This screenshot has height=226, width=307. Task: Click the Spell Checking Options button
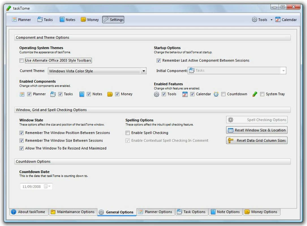coord(257,120)
